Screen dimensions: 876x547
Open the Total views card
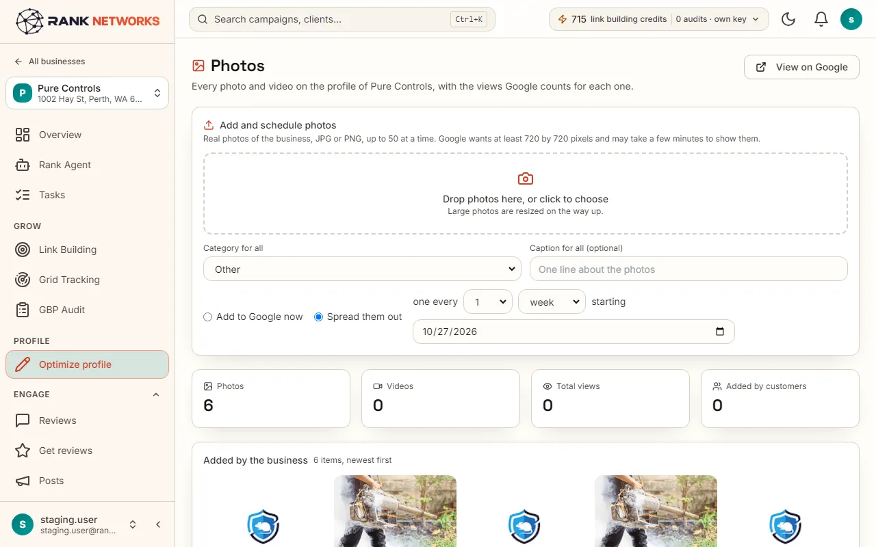coord(610,399)
